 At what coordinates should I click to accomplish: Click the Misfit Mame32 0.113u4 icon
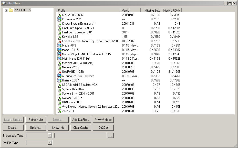coord(59,59)
